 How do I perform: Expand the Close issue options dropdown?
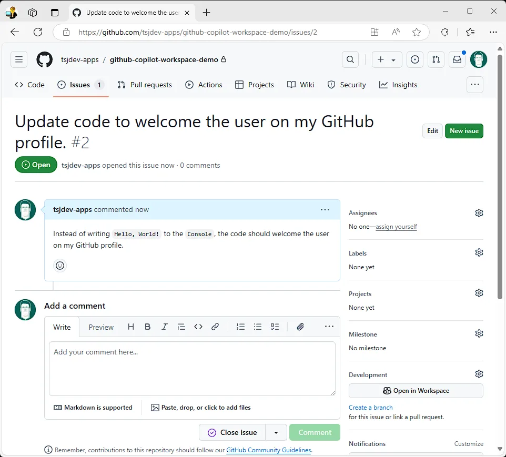(x=276, y=432)
